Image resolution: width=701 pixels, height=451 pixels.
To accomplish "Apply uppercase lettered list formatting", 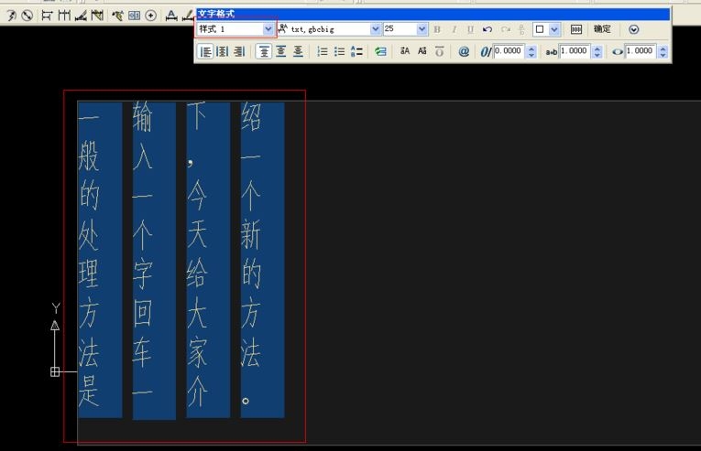I will pyautogui.click(x=356, y=51).
